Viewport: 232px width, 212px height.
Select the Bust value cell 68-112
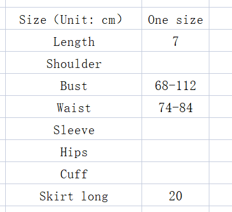coord(175,85)
